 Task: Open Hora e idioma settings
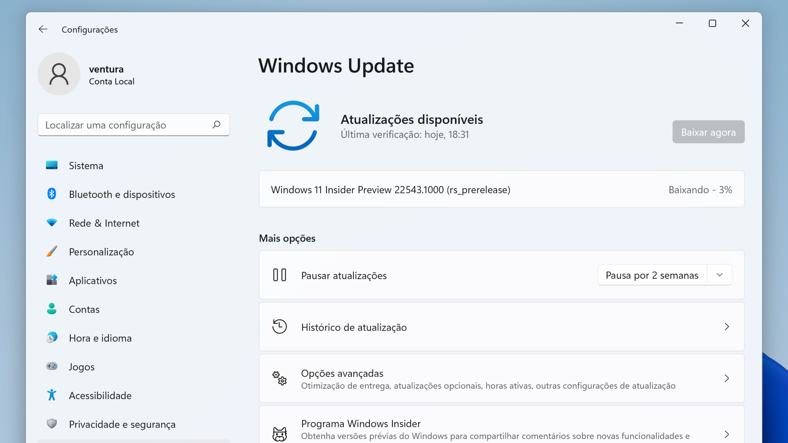pyautogui.click(x=133, y=338)
